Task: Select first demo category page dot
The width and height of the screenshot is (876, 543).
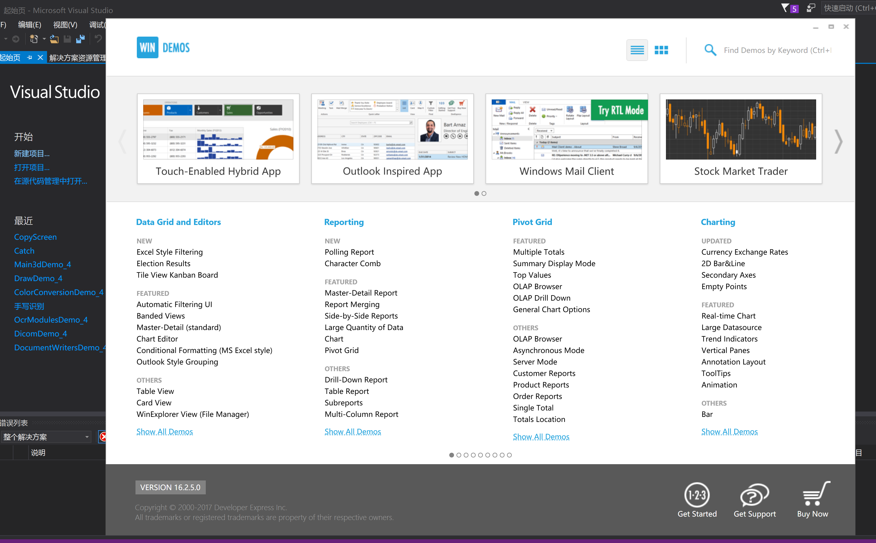Action: pyautogui.click(x=451, y=455)
